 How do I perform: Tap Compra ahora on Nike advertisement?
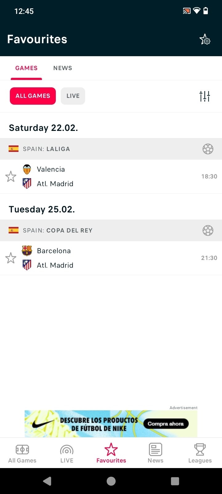pyautogui.click(x=166, y=424)
